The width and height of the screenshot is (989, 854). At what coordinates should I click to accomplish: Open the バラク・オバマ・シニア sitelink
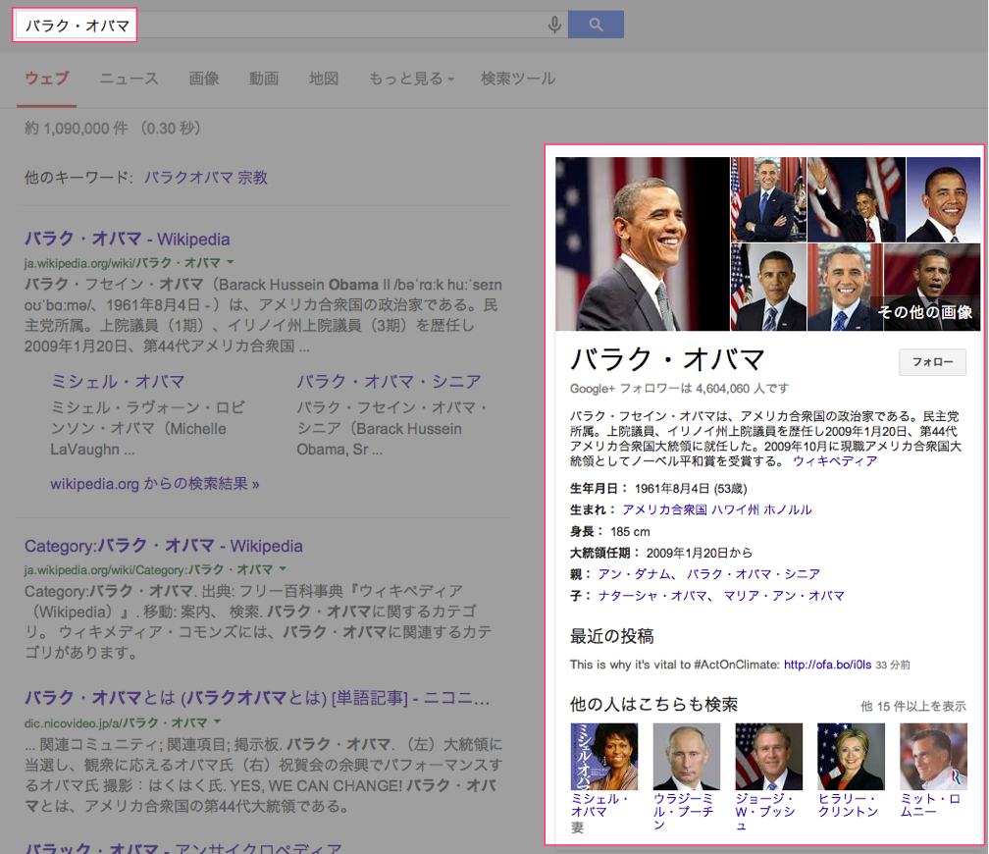click(x=389, y=382)
